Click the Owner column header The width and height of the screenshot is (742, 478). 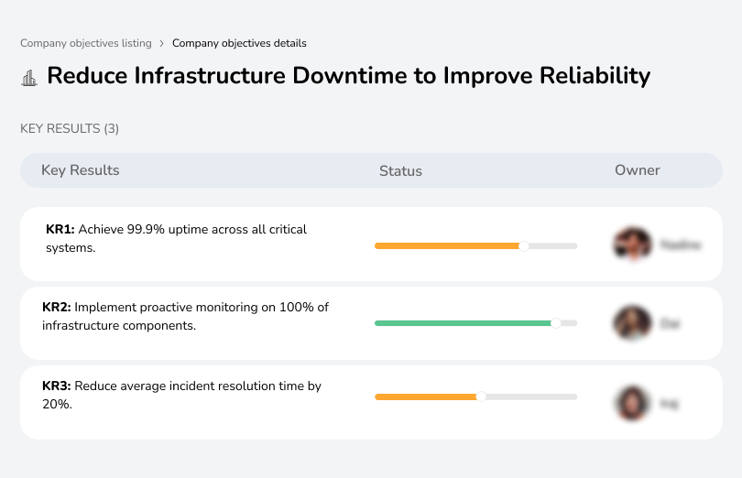click(637, 170)
